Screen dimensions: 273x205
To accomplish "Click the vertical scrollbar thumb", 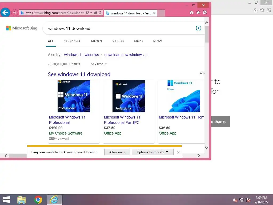I will click(x=207, y=34).
